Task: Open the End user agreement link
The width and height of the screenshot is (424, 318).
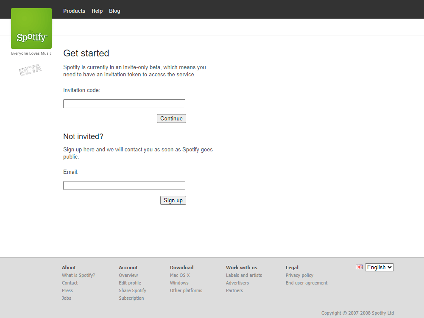Action: click(307, 283)
